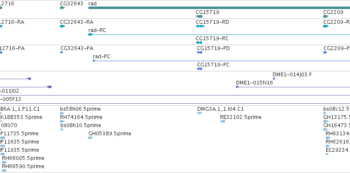Click the RH66590.5prime EST arrow

5,171
